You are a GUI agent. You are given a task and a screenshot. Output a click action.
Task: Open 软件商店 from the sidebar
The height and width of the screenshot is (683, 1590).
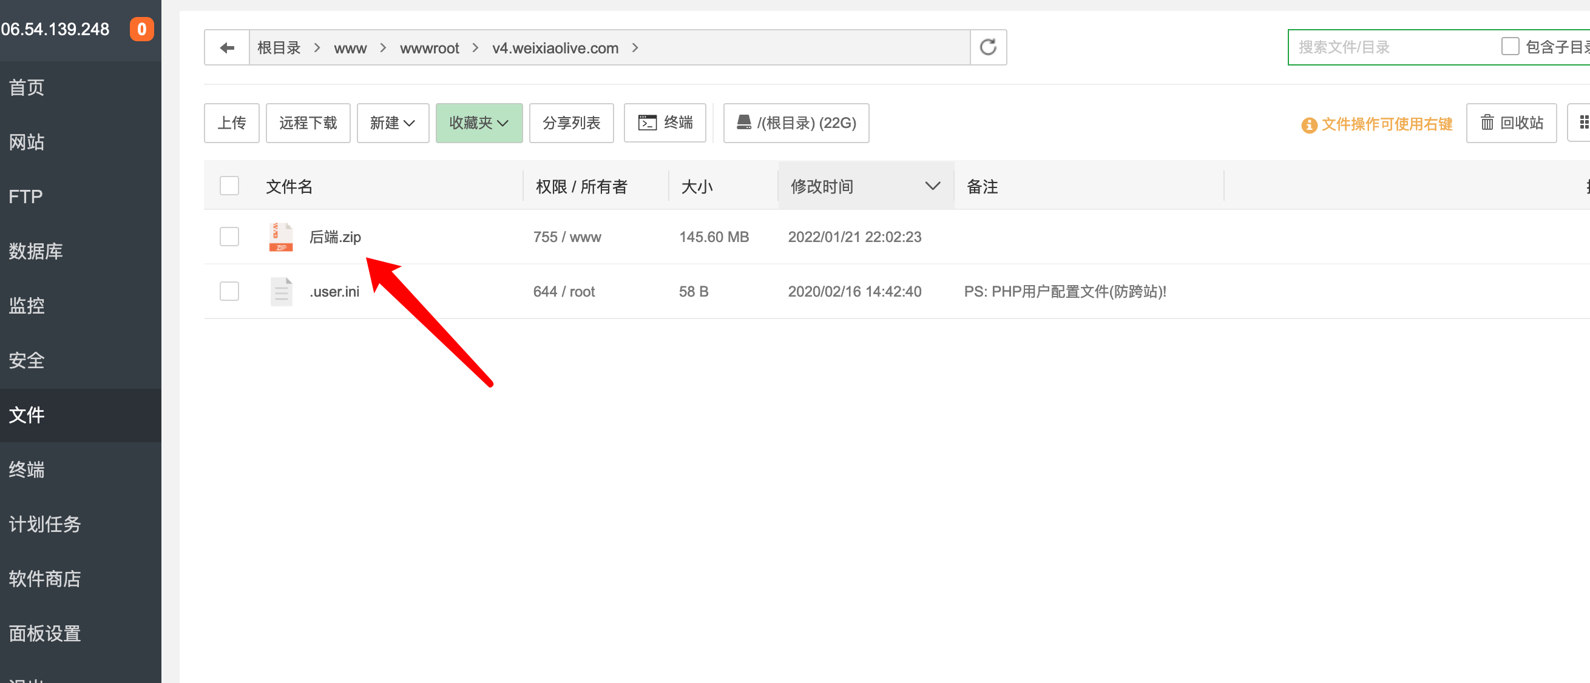click(44, 579)
